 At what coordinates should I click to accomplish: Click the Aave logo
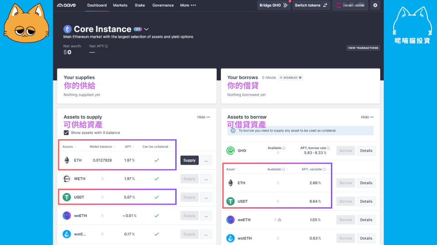click(66, 5)
